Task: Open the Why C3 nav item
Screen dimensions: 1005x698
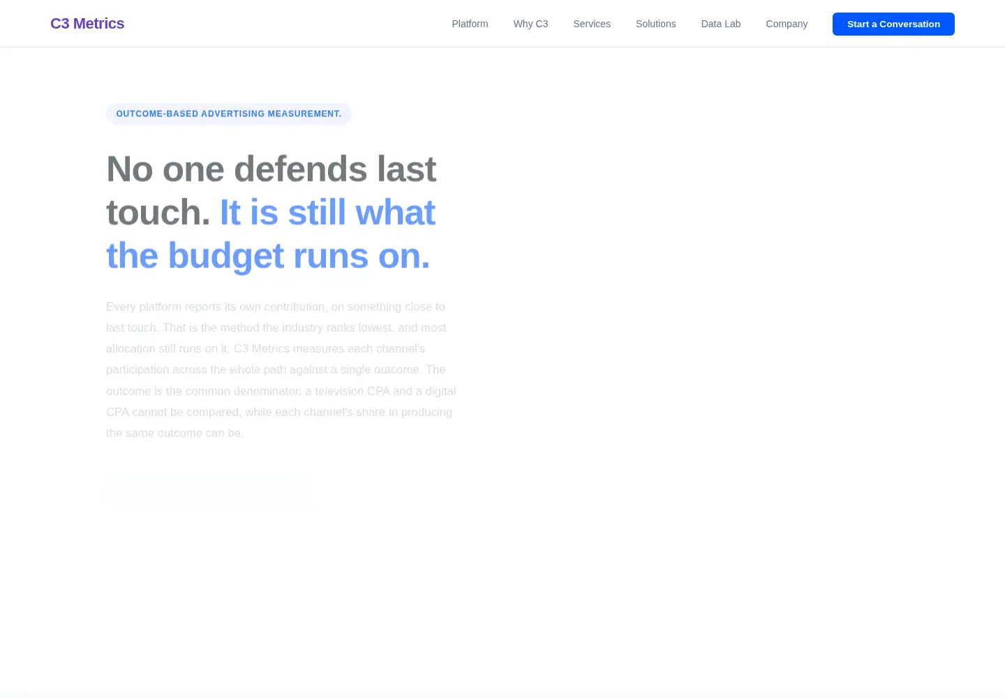Action: 530,24
